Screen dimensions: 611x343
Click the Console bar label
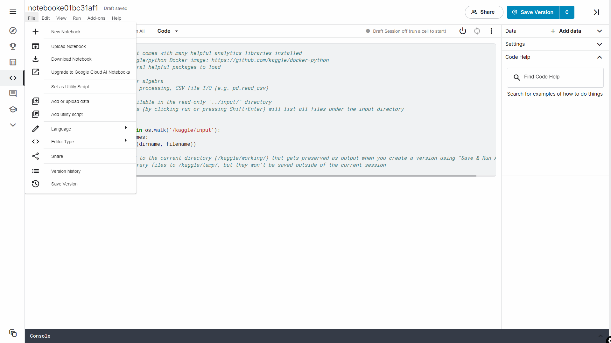(x=40, y=336)
